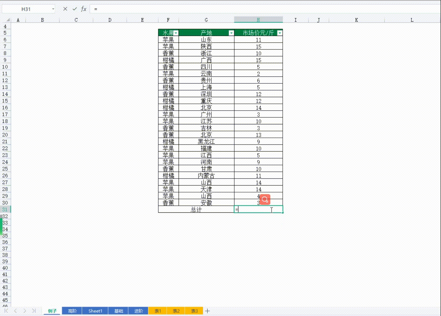Select row 40 header

point(5,268)
